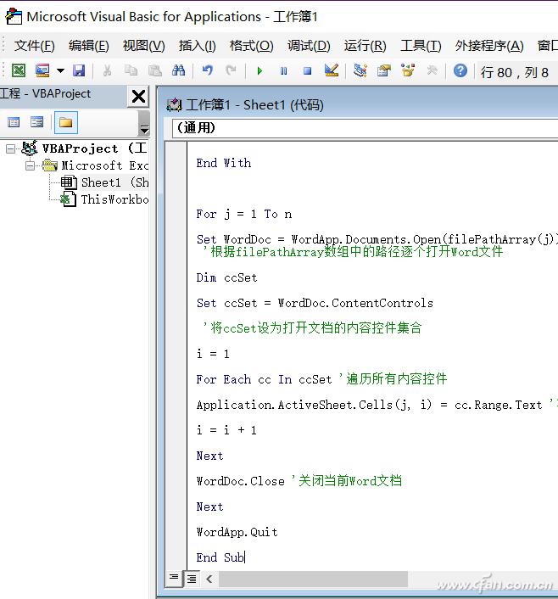Viewport: 558px width, 599px height.
Task: Open the Insert object dropdown arrow
Action: [x=60, y=70]
